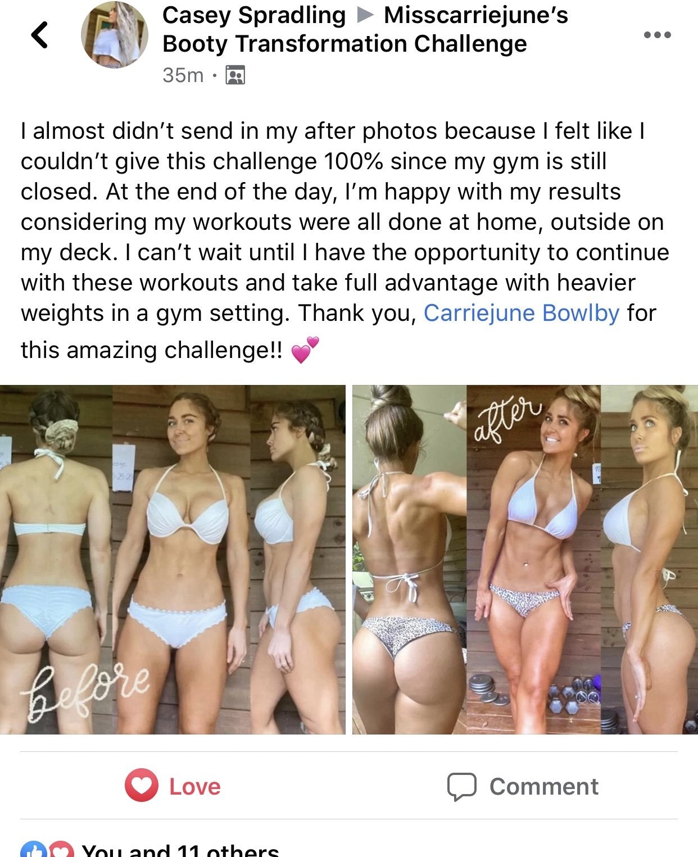698x857 pixels.
Task: Open Casey Spradling's profile from her name
Action: [254, 15]
